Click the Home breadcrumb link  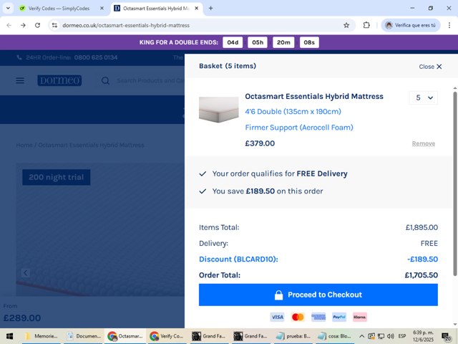[x=24, y=145]
